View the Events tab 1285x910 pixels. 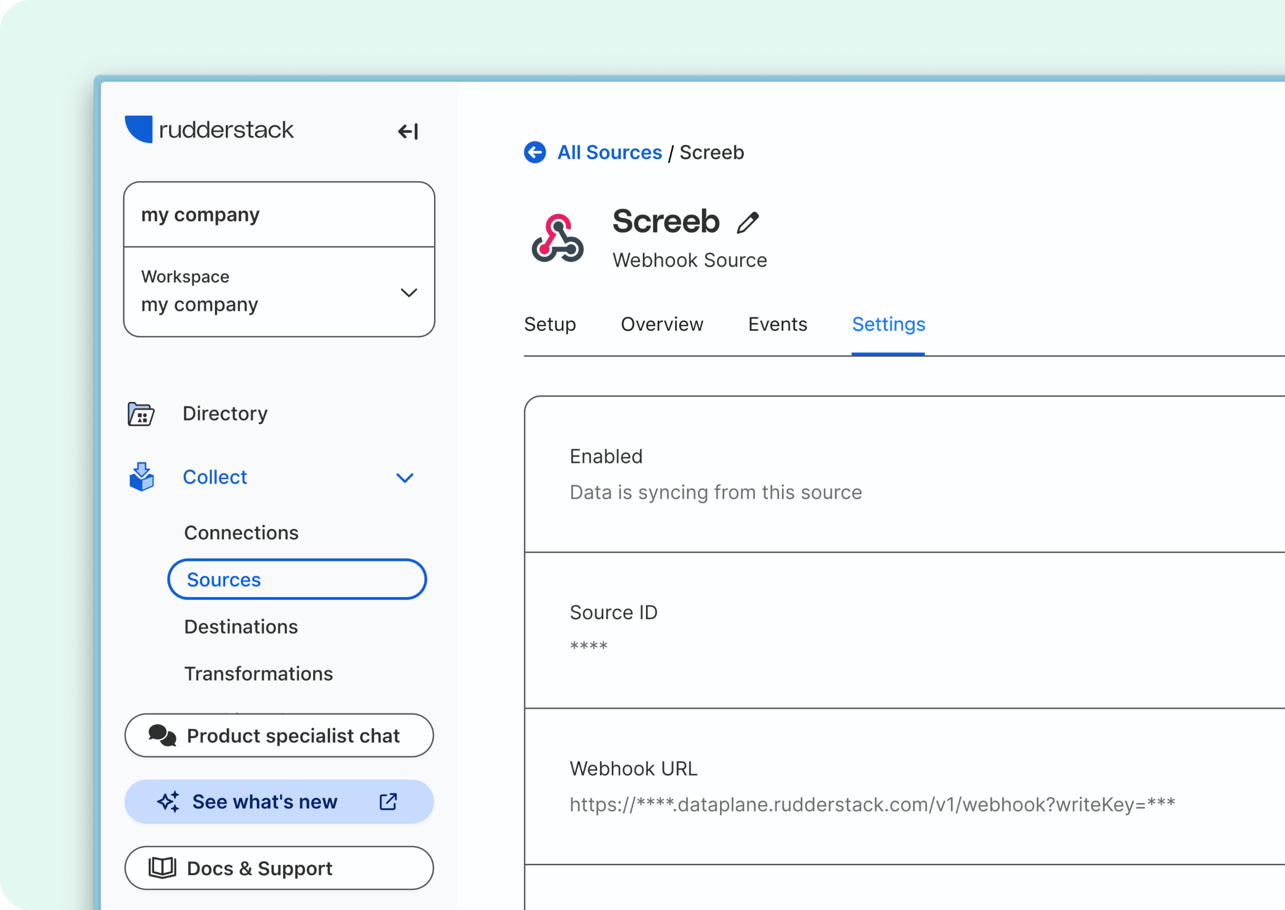777,324
